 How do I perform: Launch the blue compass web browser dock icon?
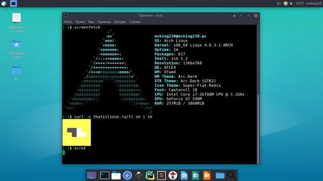coord(127,175)
